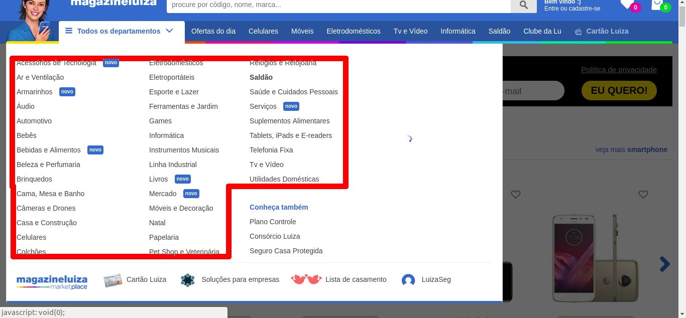Viewport: 686px width, 318px height.
Task: Open Ofertas do dia tab
Action: pos(213,31)
